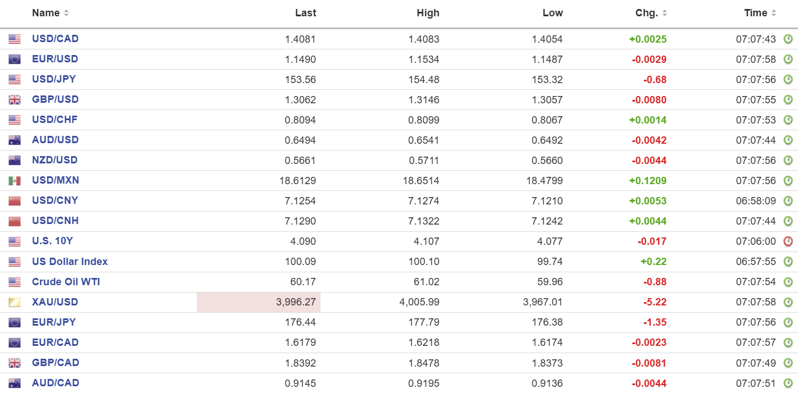Open the Crude Oil WTI link

(66, 282)
